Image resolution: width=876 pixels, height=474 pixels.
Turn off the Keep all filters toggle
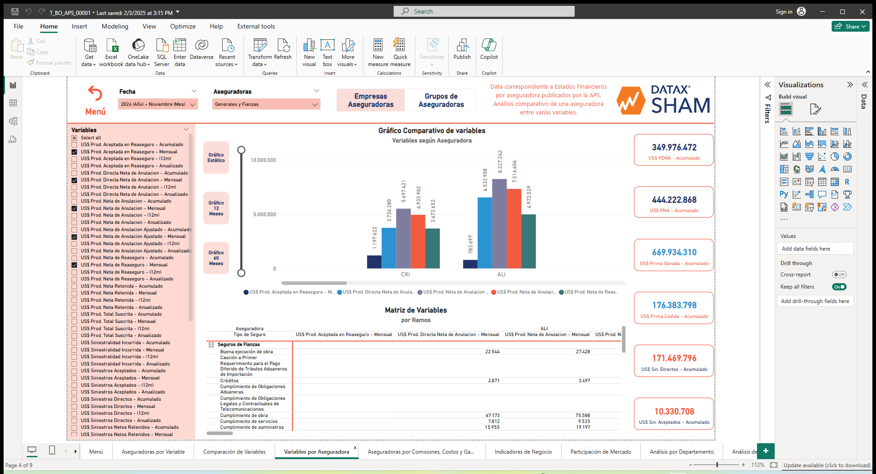click(839, 286)
